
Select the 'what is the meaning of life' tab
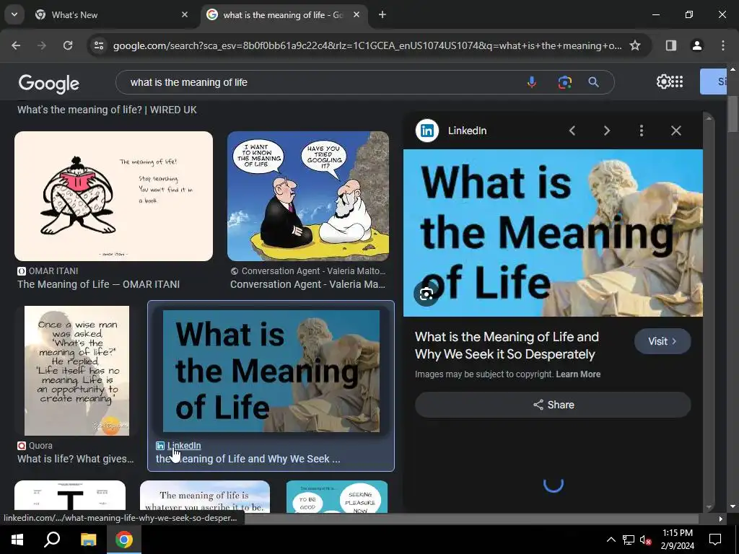point(283,14)
